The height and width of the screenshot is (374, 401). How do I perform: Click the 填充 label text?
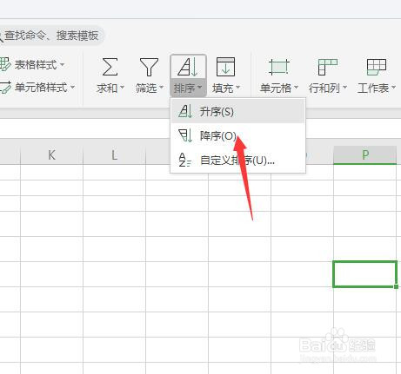click(223, 88)
